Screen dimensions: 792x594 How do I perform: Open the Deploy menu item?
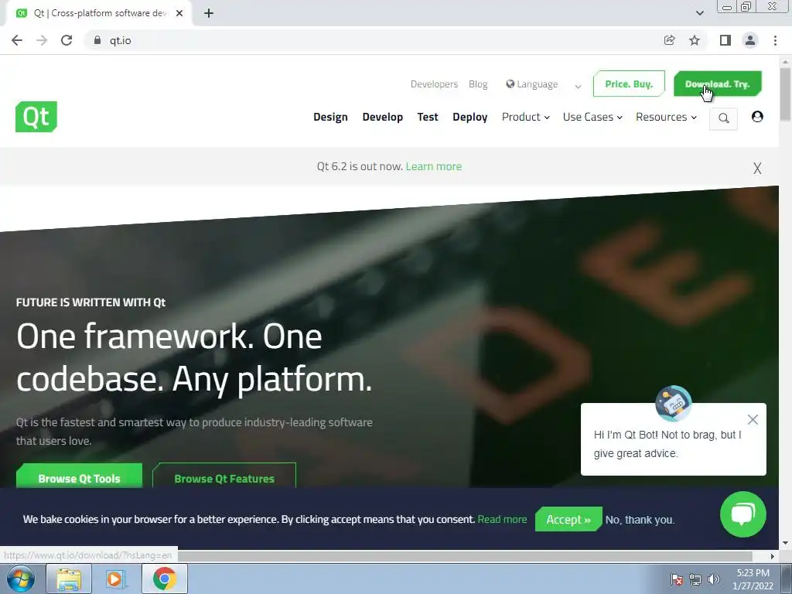[469, 117]
